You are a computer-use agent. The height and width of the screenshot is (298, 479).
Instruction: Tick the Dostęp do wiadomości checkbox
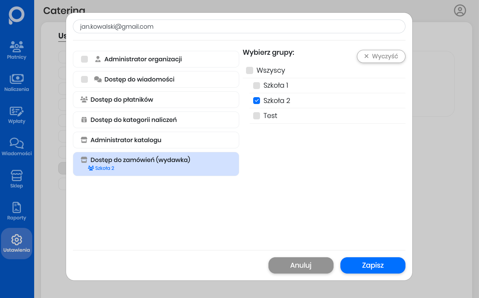(x=85, y=80)
